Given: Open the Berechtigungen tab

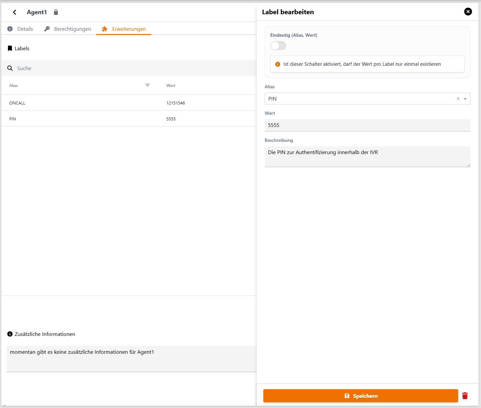Looking at the screenshot, I should (68, 29).
